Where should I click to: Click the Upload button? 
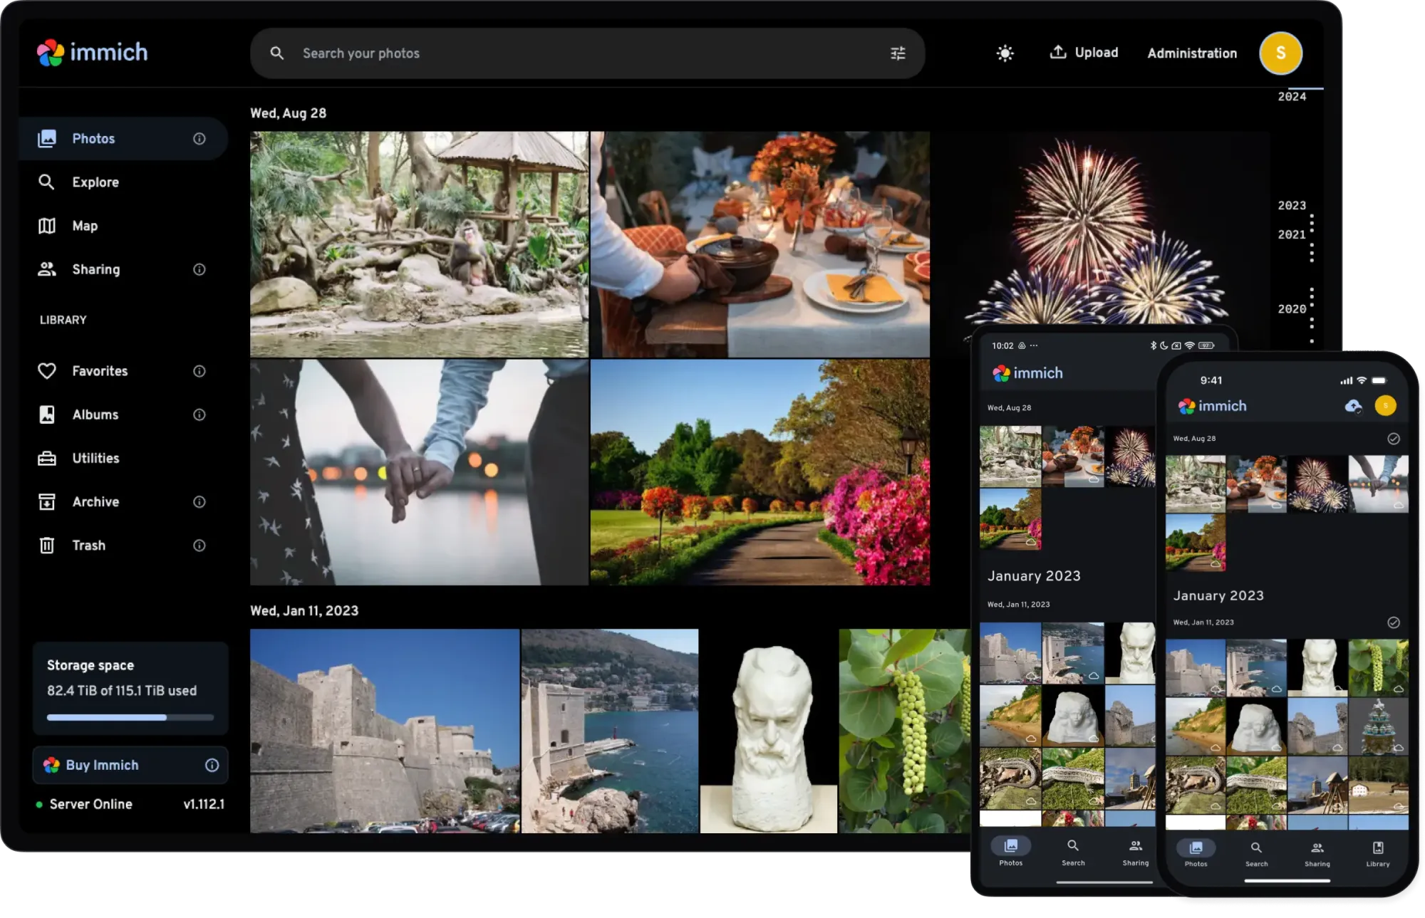point(1084,53)
